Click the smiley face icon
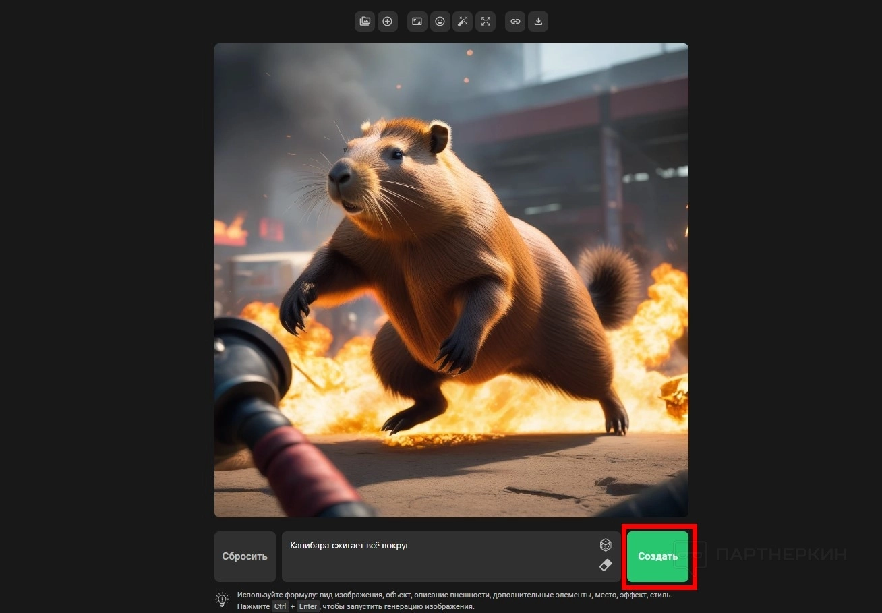 440,22
